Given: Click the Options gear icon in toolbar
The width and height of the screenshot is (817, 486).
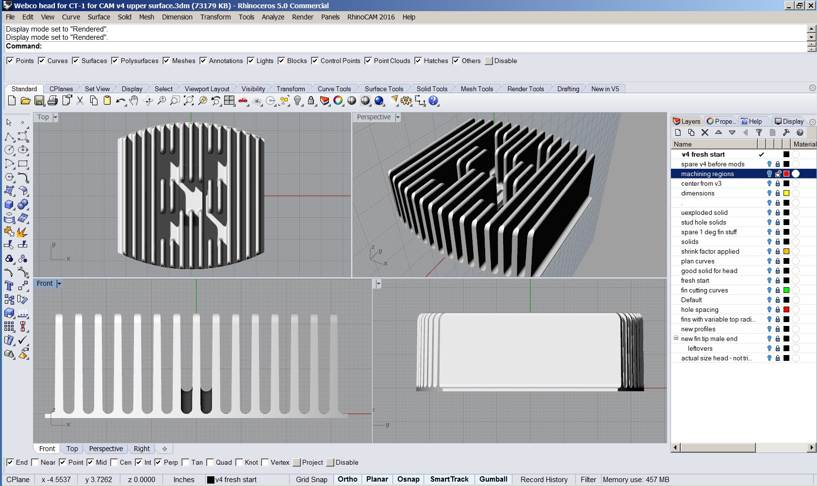Looking at the screenshot, I should point(406,100).
